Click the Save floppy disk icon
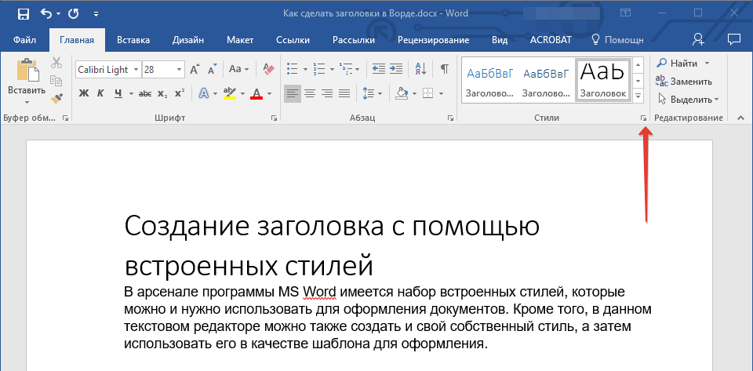 point(23,14)
